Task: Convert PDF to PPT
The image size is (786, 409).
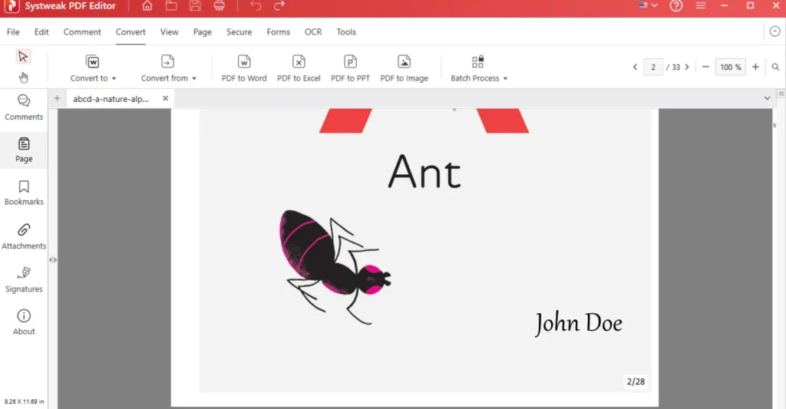Action: (x=350, y=68)
